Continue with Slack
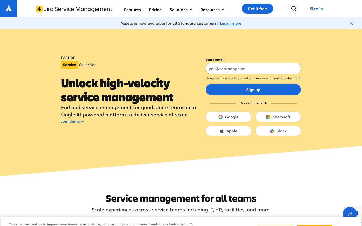This screenshot has width=362, height=226. pyautogui.click(x=278, y=131)
